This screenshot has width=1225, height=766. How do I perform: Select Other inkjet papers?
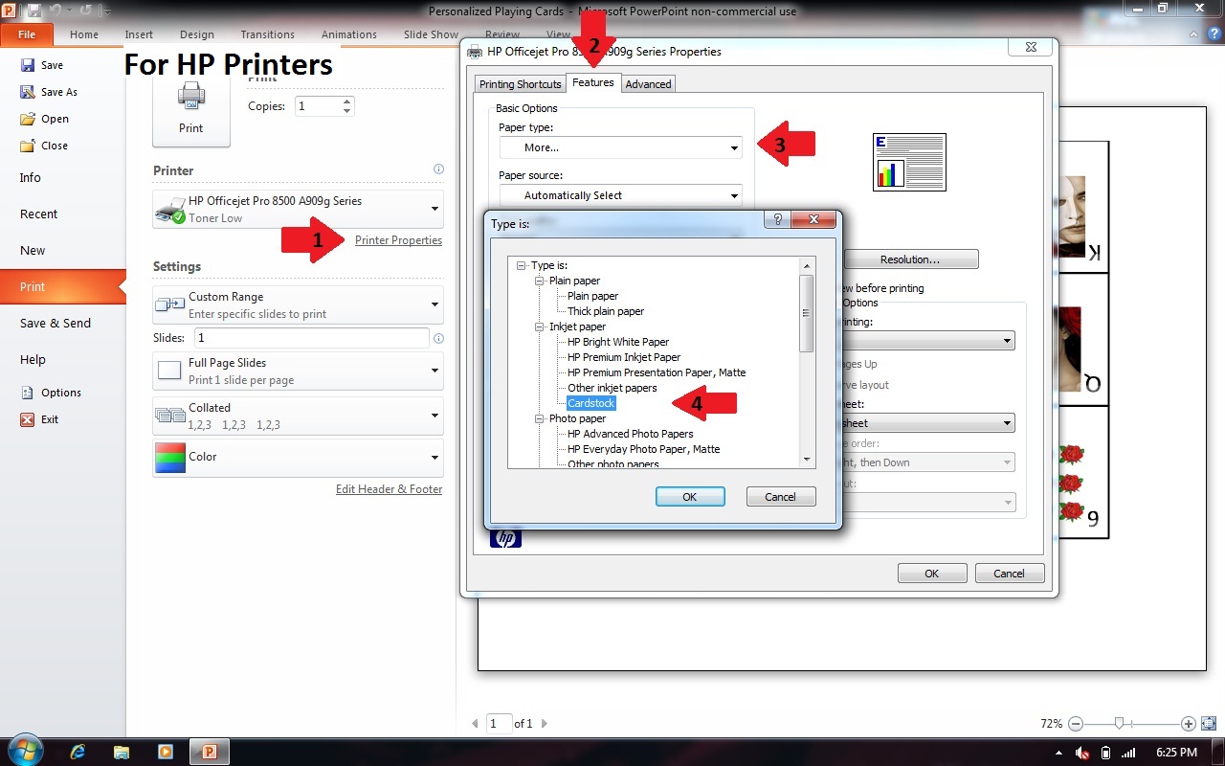pos(612,388)
